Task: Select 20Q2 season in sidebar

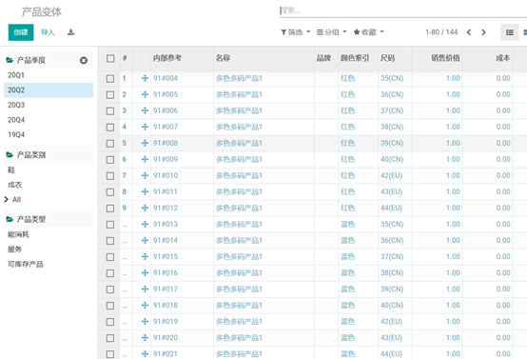Action: click(x=49, y=90)
